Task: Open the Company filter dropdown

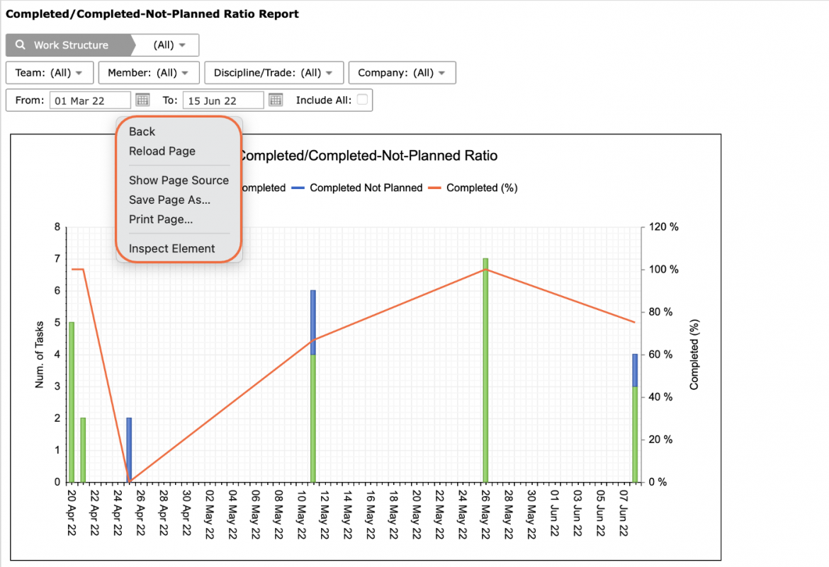Action: click(x=402, y=72)
